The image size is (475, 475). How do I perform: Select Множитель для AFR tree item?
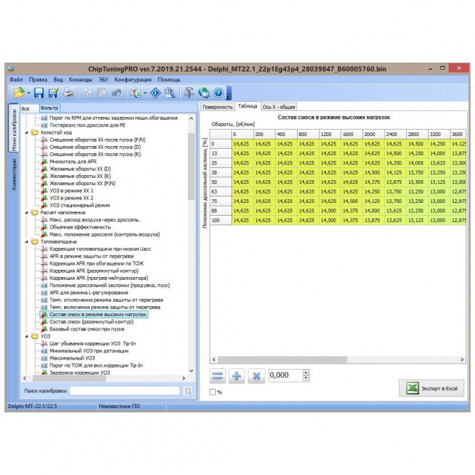pyautogui.click(x=73, y=162)
